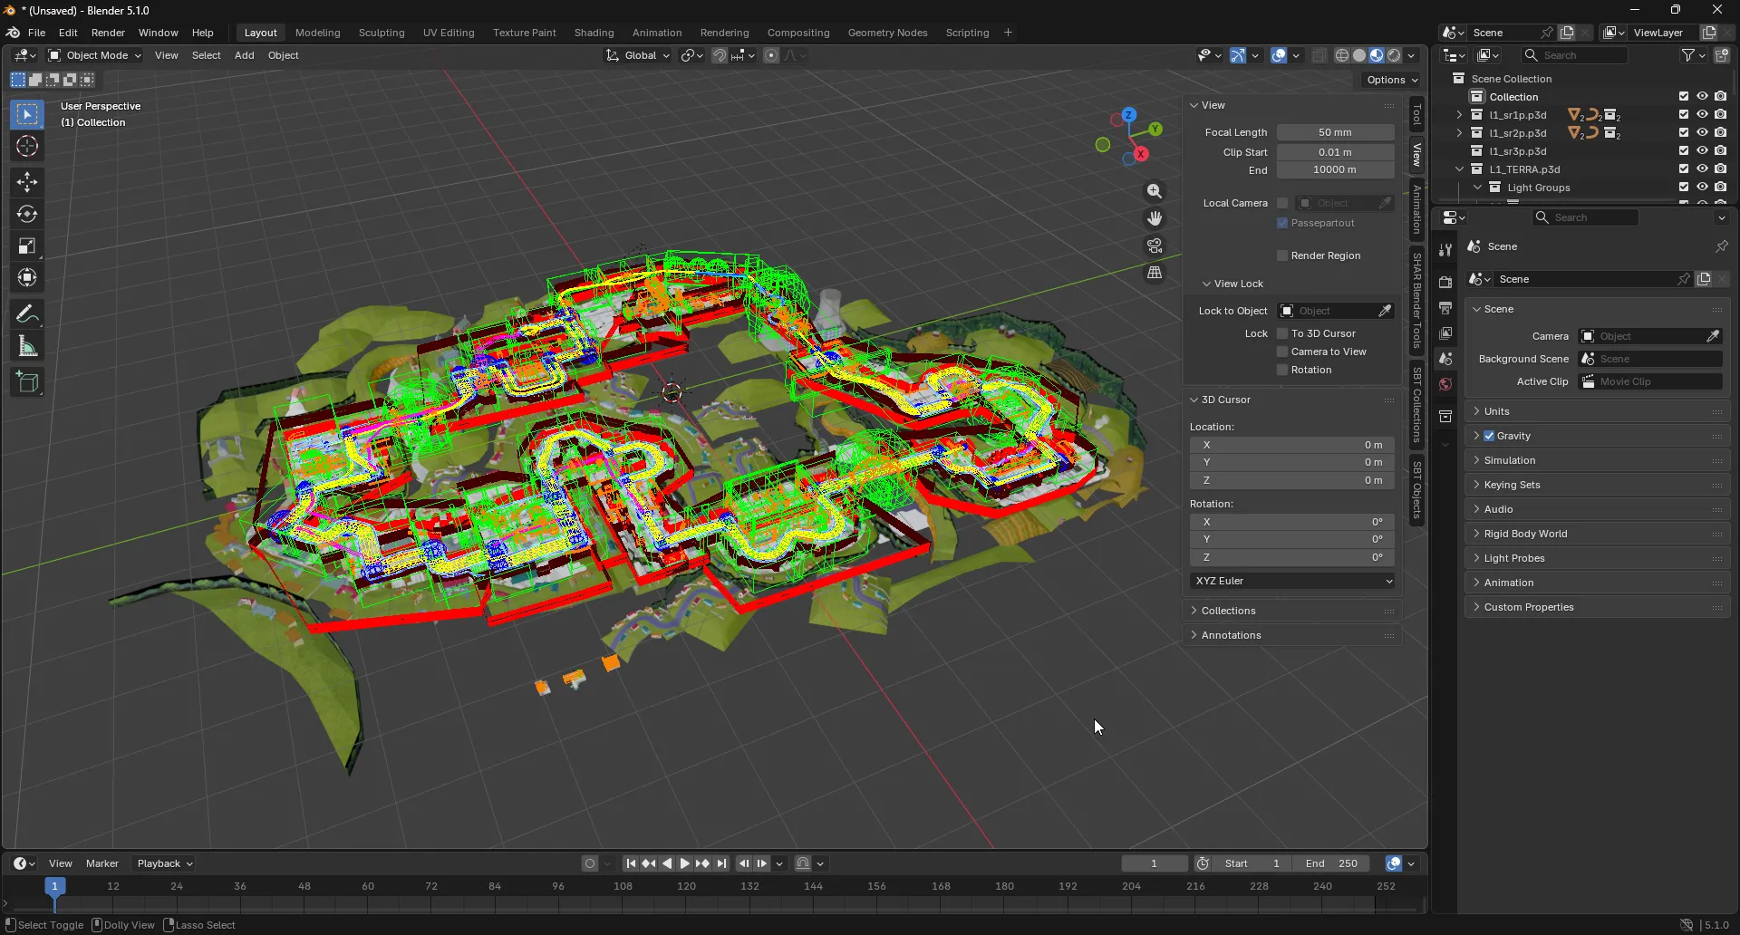Select the Add Cube tool
The height and width of the screenshot is (935, 1740).
coord(27,382)
